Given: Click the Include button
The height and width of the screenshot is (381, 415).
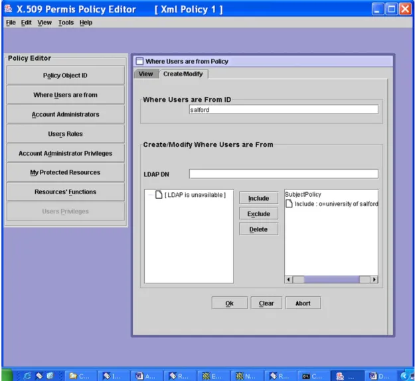Looking at the screenshot, I should point(258,198).
